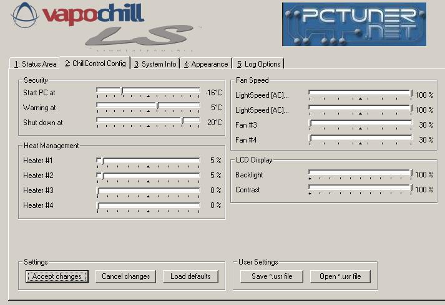
Task: Click the Load defaults button
Action: pyautogui.click(x=190, y=276)
